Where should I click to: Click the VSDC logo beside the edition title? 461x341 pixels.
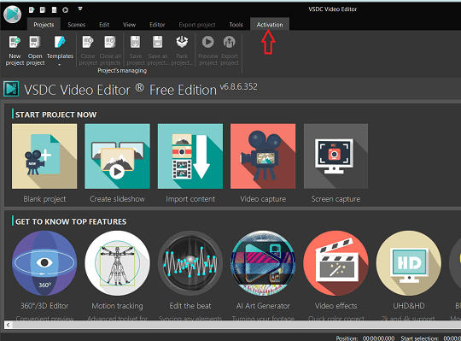[11, 89]
